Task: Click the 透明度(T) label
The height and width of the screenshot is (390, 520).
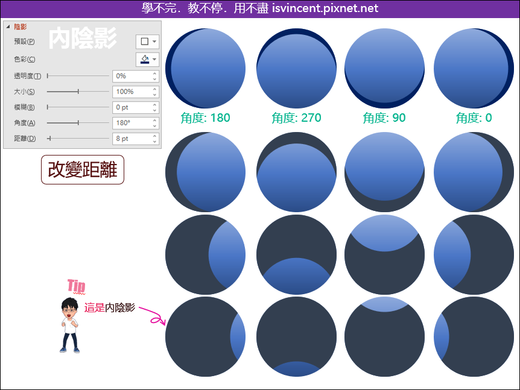Action: [28, 76]
